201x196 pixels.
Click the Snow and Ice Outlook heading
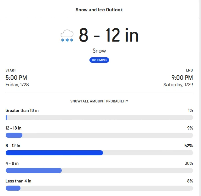[x=99, y=10]
